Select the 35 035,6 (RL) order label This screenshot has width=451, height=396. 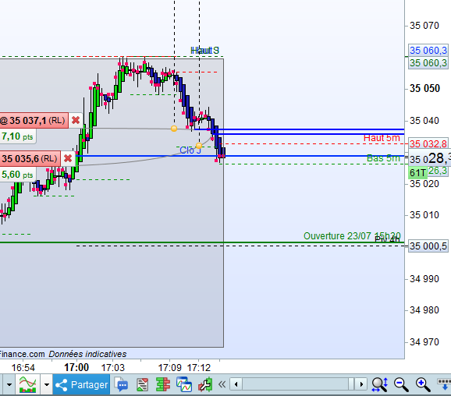[x=30, y=158]
